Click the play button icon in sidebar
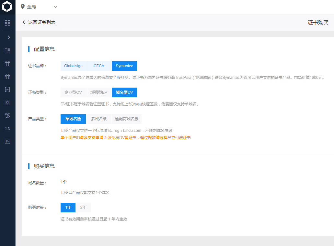 [7, 141]
